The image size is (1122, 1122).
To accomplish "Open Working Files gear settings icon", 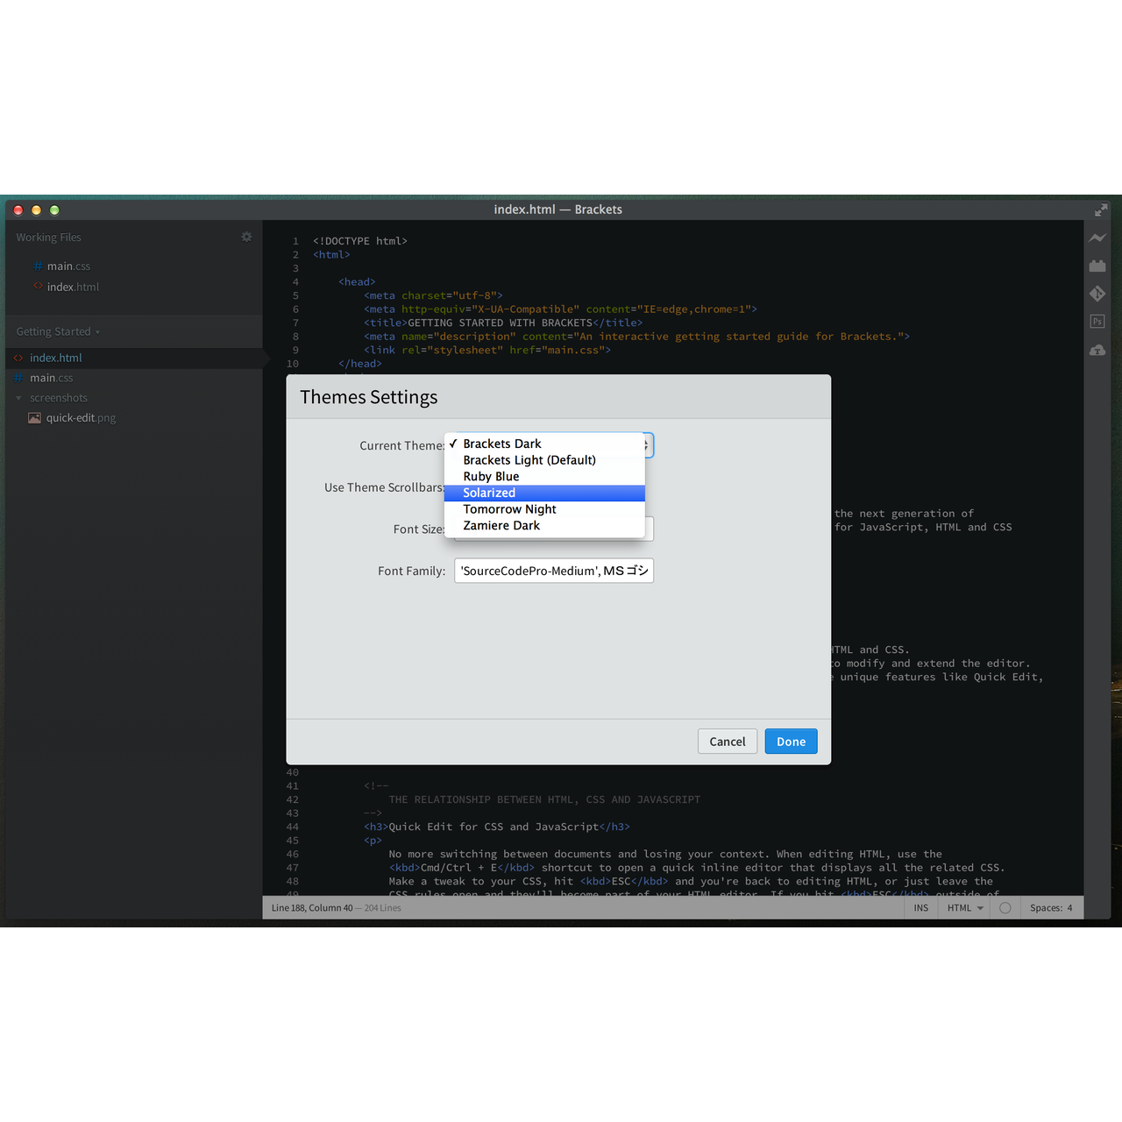I will [x=246, y=237].
